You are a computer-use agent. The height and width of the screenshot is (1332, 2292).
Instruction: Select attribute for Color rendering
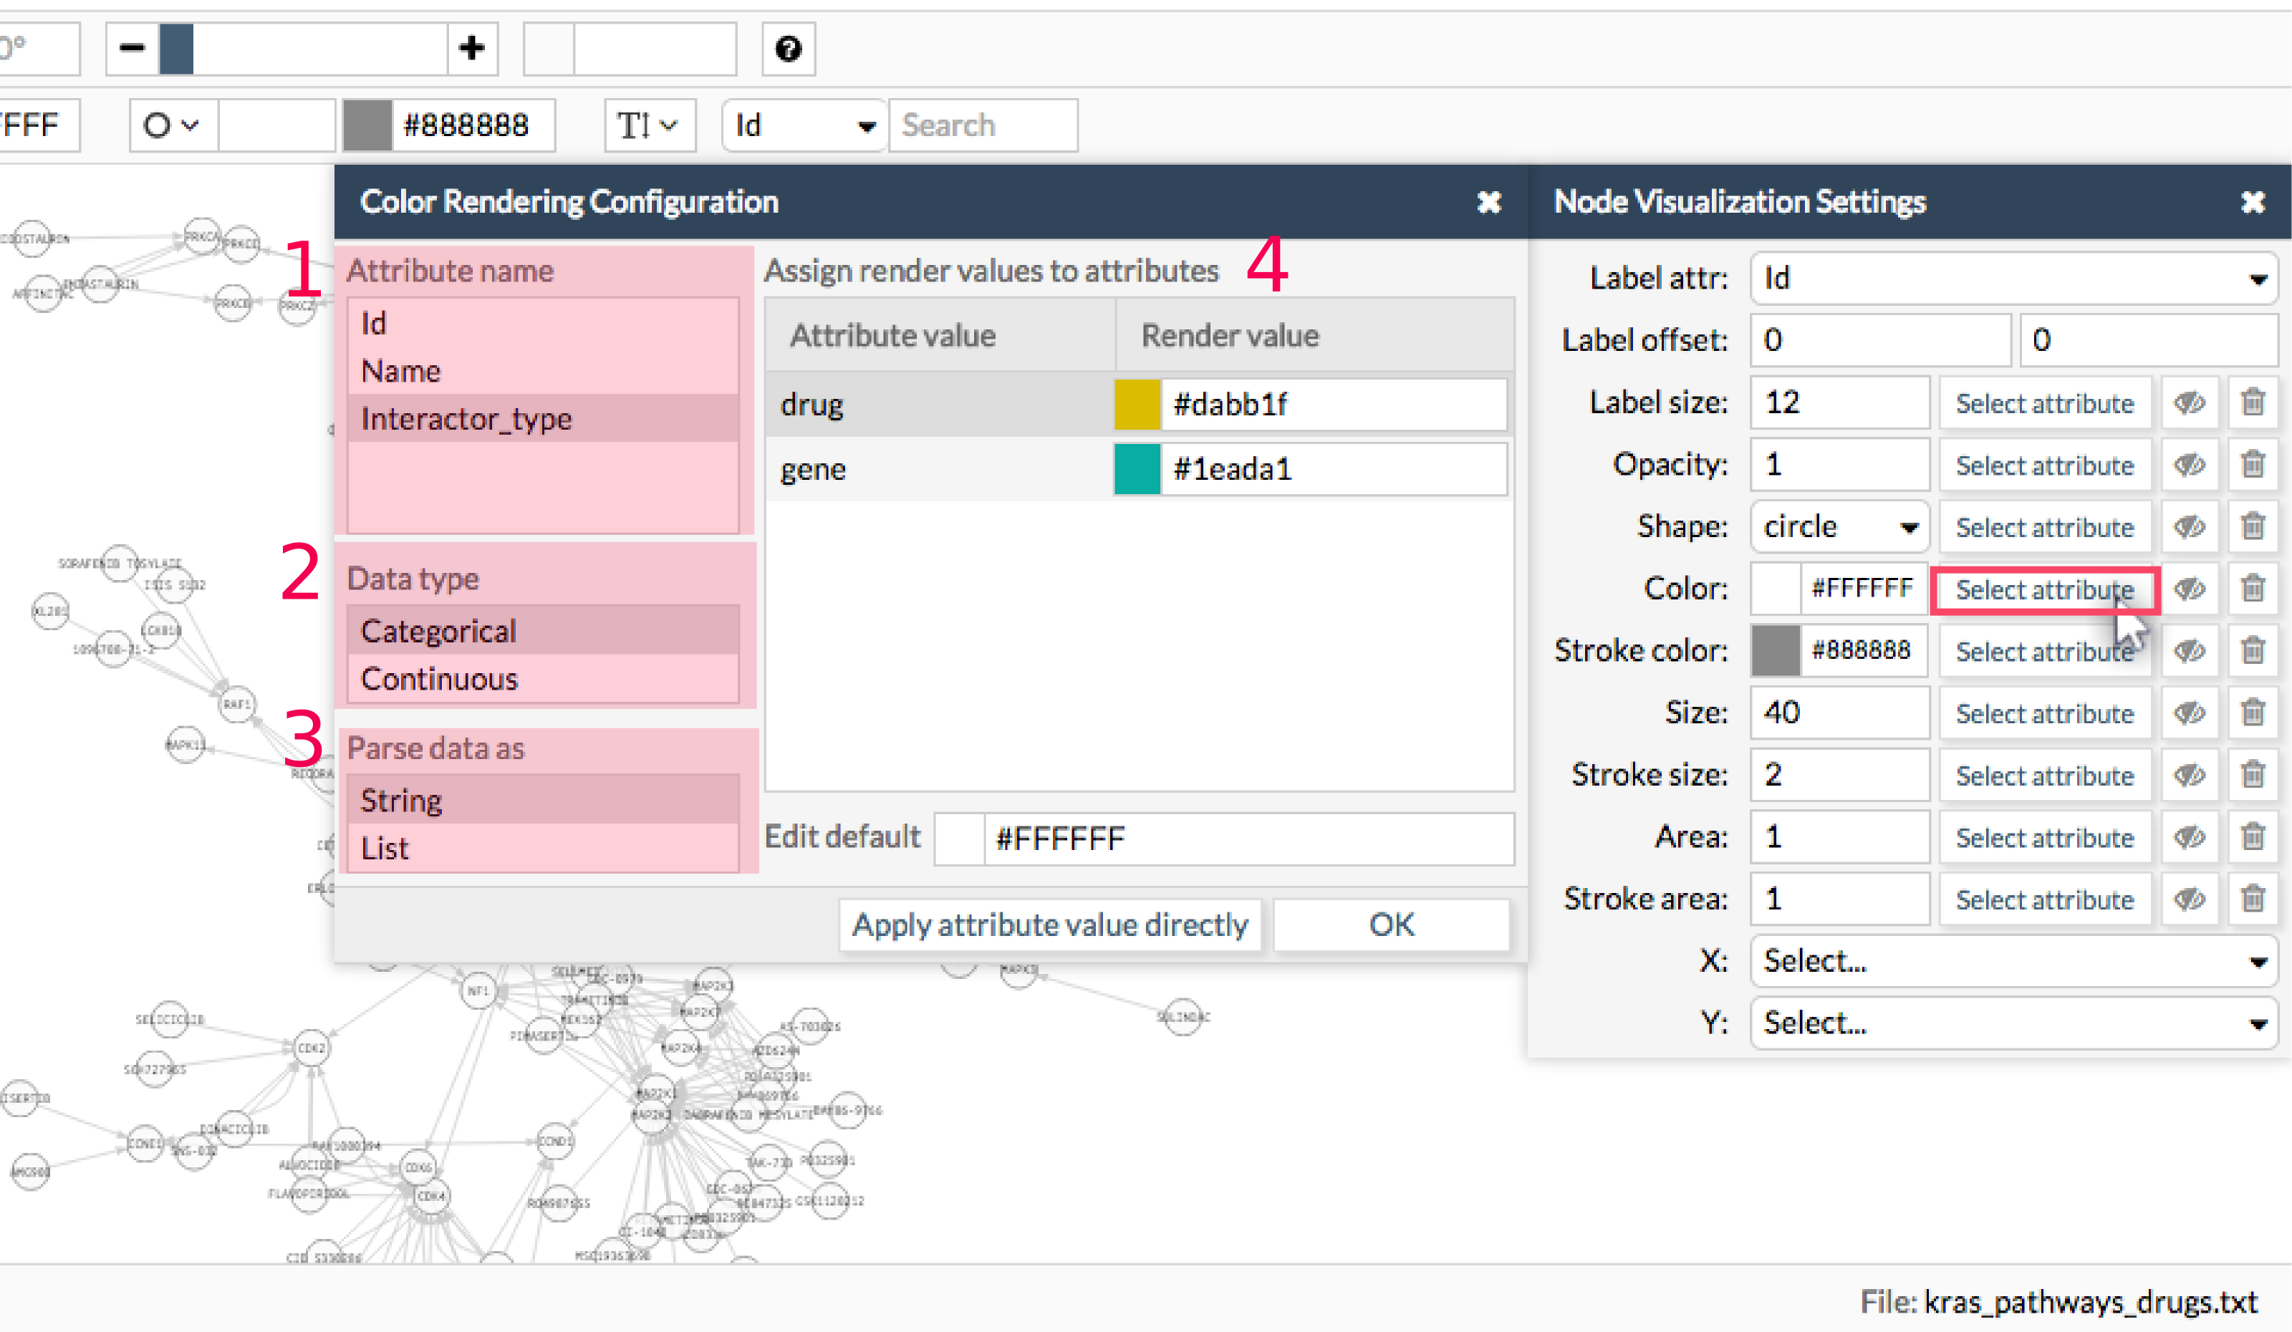[2043, 589]
